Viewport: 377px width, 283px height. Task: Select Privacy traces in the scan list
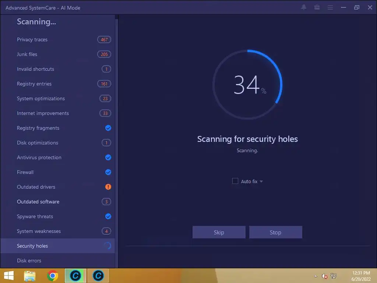tap(58, 39)
